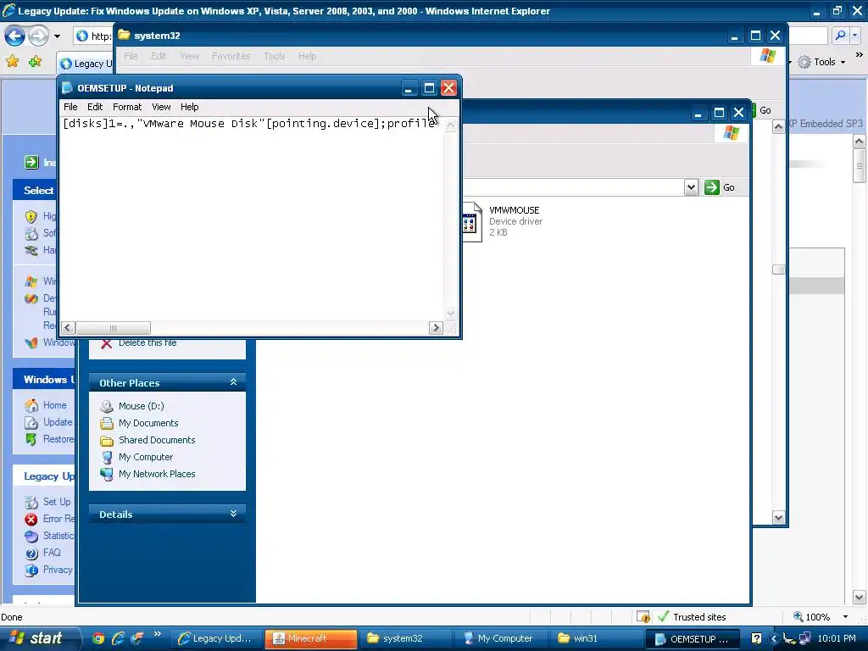
Task: Select the Legacy Update browser tab
Action: [86, 64]
